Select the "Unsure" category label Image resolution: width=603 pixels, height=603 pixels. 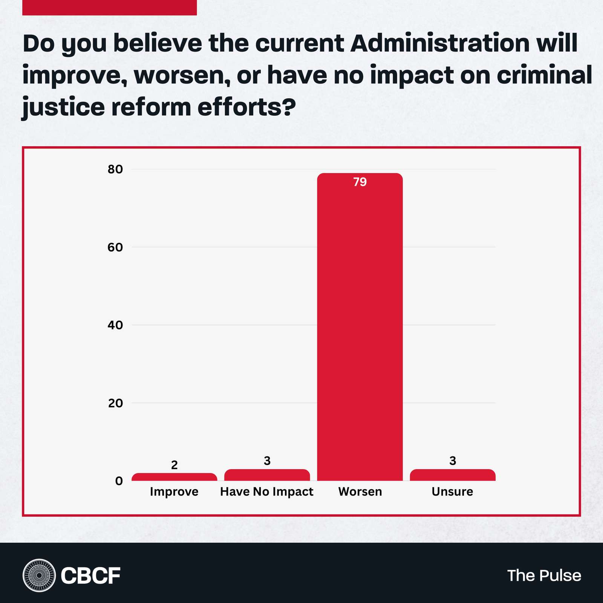click(x=452, y=492)
